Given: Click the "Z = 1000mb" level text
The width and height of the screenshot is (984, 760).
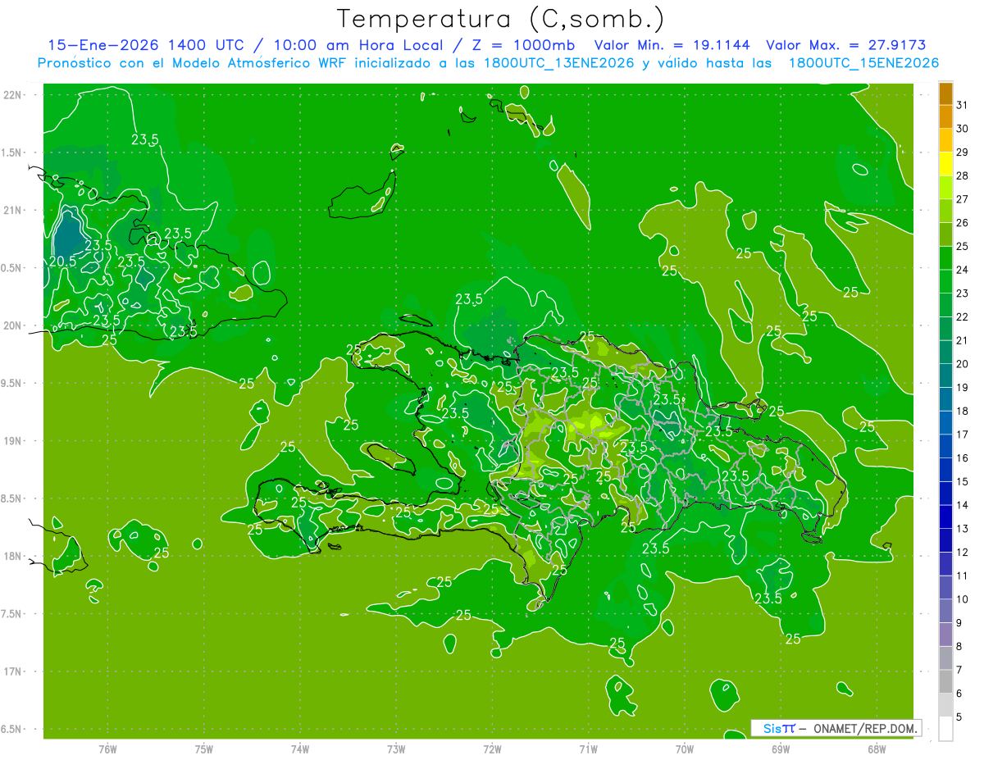Looking at the screenshot, I should tap(521, 45).
